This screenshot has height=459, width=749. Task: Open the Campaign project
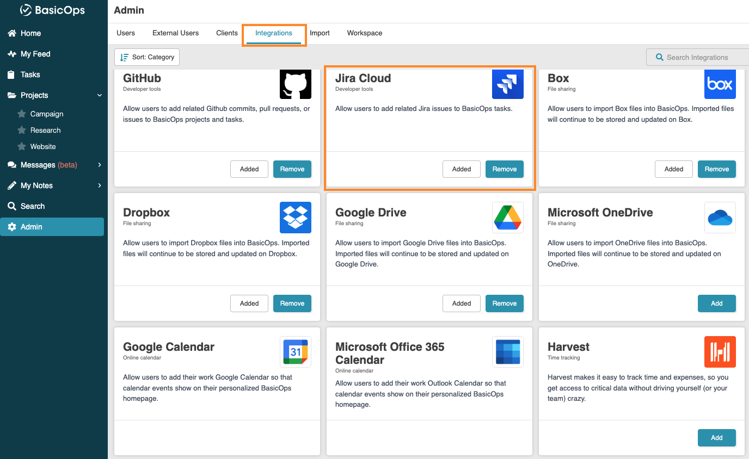point(47,114)
